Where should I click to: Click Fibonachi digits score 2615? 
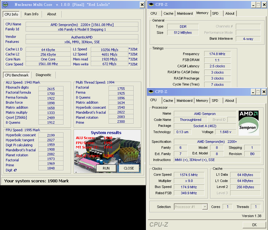[51, 89]
